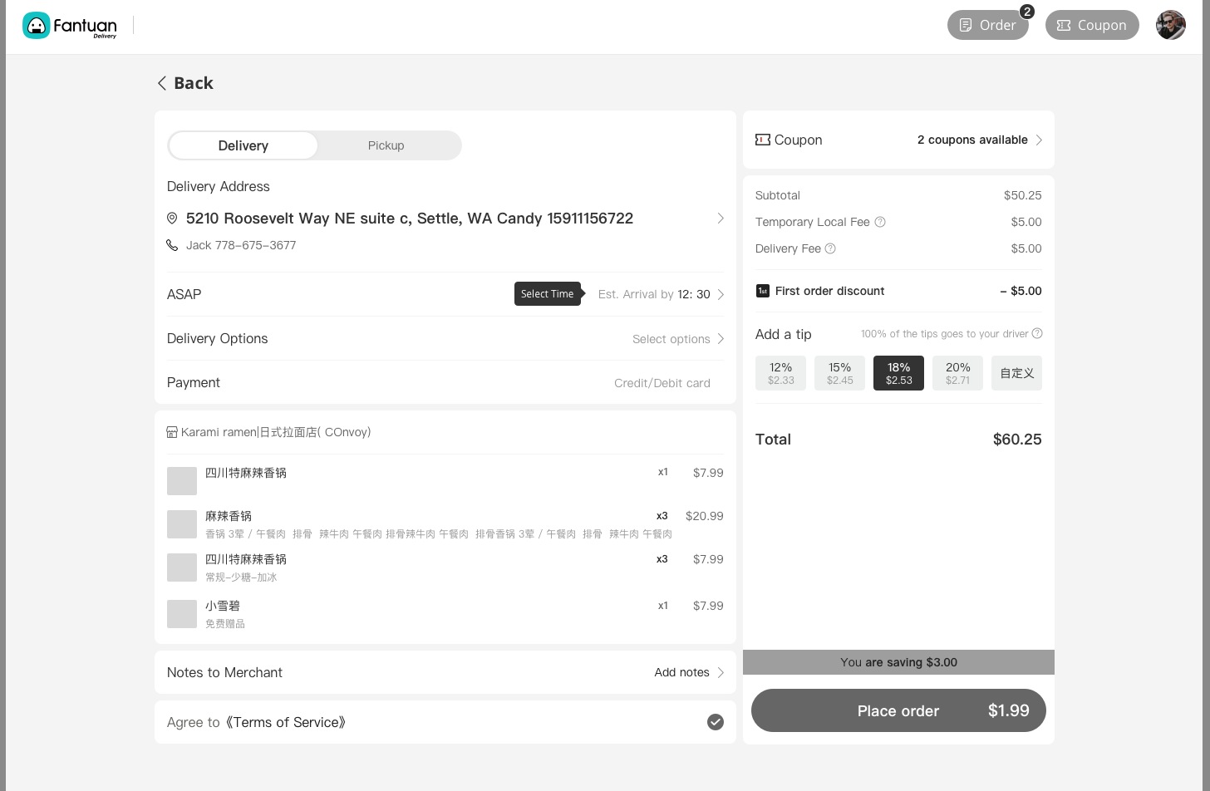
Task: Click the Karami ramen restaurant name
Action: 276,432
